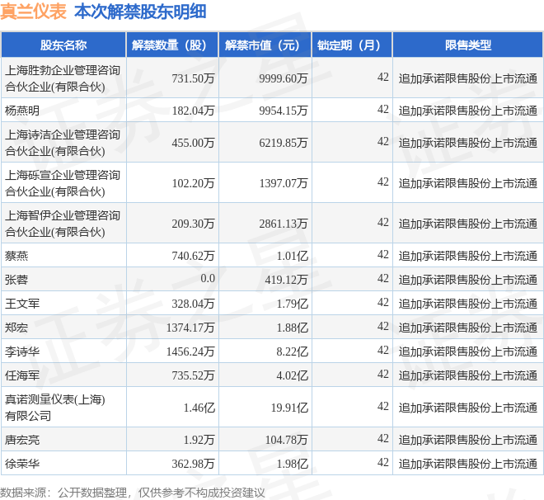Image resolution: width=544 pixels, height=500 pixels.
Task: Click 上海砾宣's 1397.07万 market value cell
Action: click(265, 182)
